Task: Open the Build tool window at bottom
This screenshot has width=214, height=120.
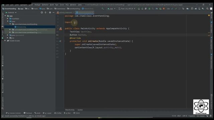Action: 37,113
